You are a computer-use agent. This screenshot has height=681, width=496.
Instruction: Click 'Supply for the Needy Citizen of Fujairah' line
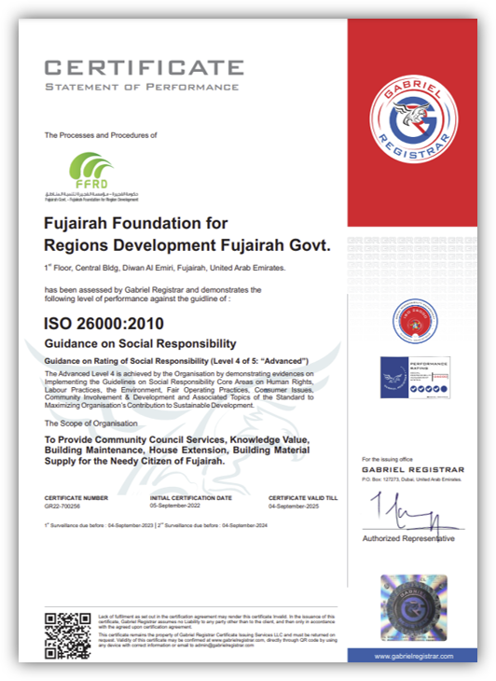(134, 461)
